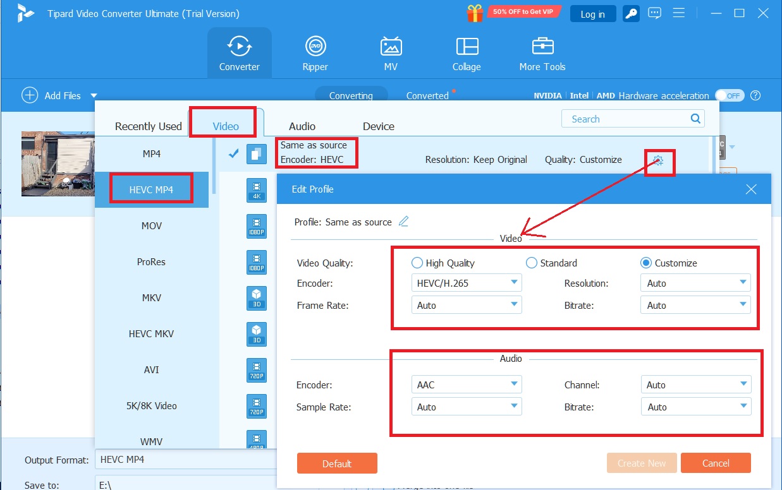Select Standard quality radio button
This screenshot has height=490, width=782.
click(531, 263)
